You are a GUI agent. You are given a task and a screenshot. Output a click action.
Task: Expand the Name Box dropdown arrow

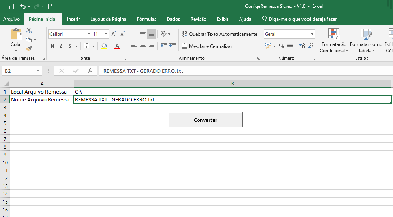38,71
